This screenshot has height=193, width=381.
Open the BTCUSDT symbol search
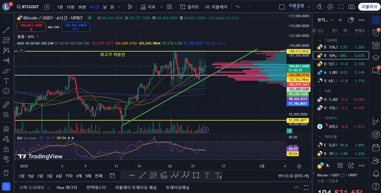point(28,7)
